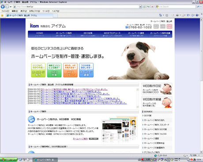Click the SEO対策 green banner button
Viewport: 203px width, 162px height.
pos(54,70)
